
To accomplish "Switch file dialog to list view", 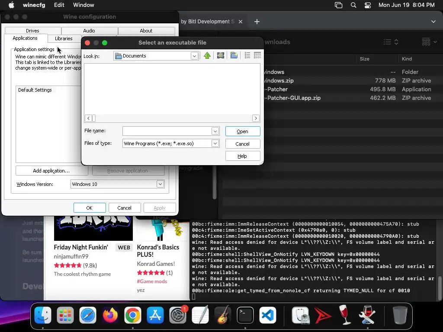I will pos(247,56).
